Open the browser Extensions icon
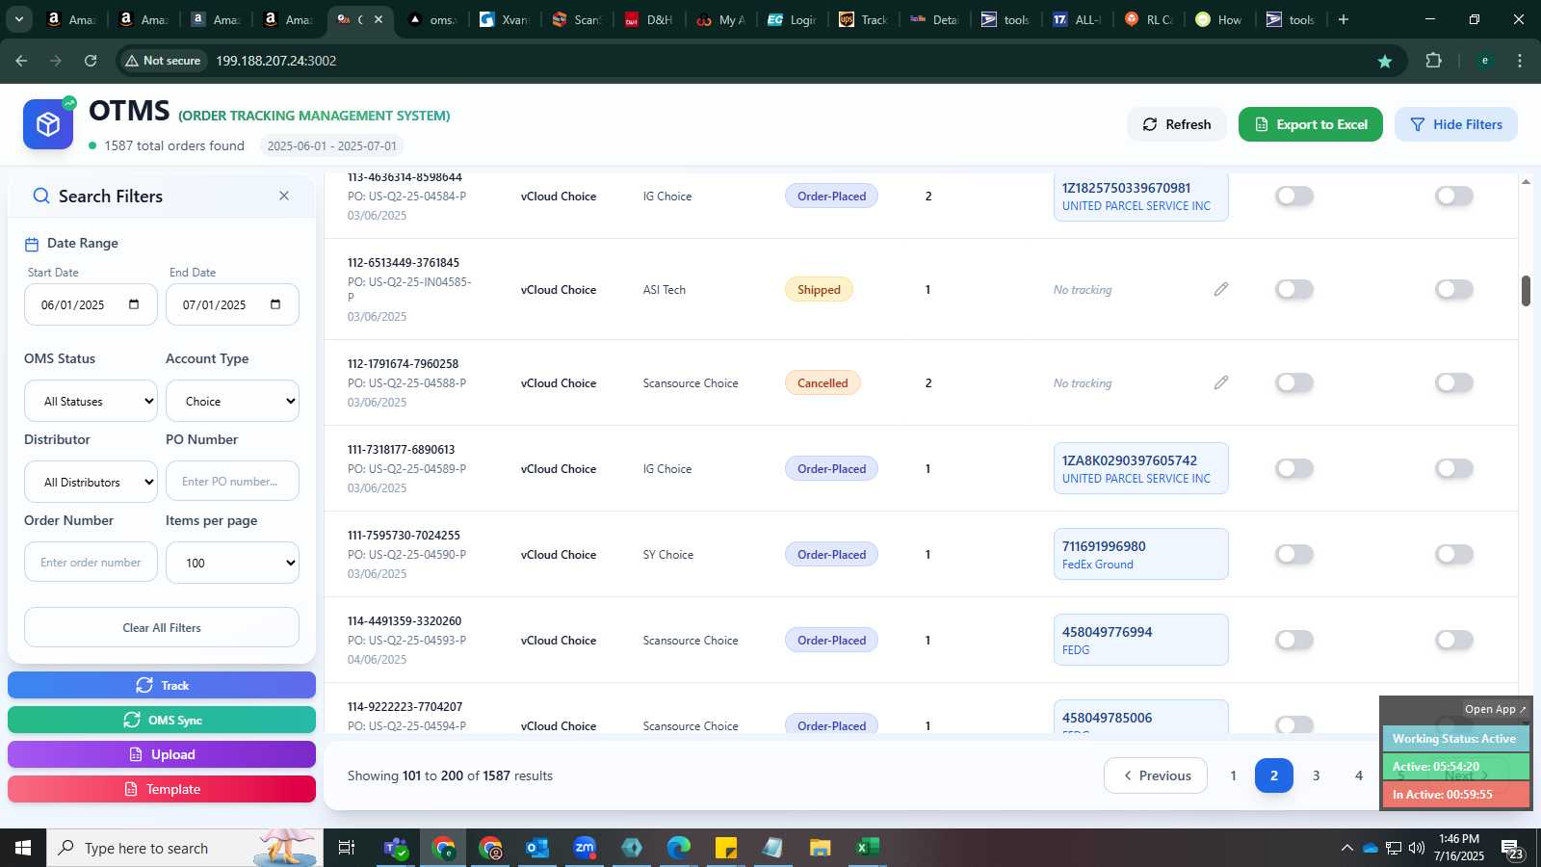 [x=1433, y=61]
